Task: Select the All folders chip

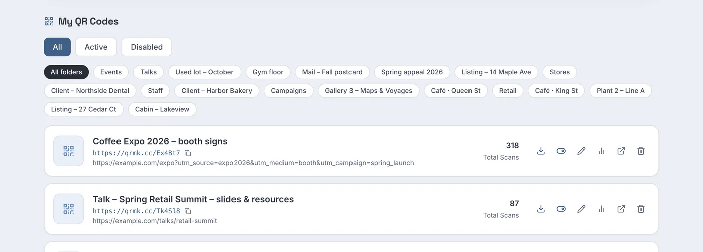Action: (66, 72)
